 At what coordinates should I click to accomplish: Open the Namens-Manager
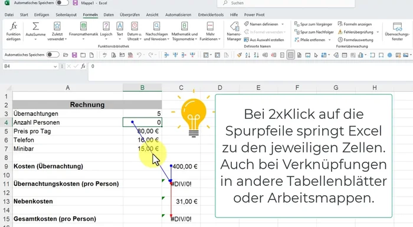click(234, 31)
